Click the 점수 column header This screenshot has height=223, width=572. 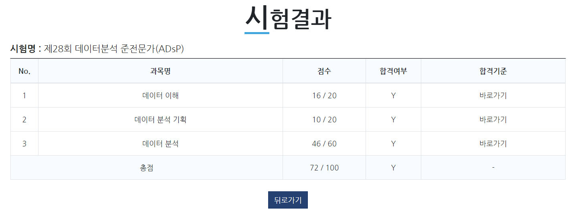click(x=324, y=71)
